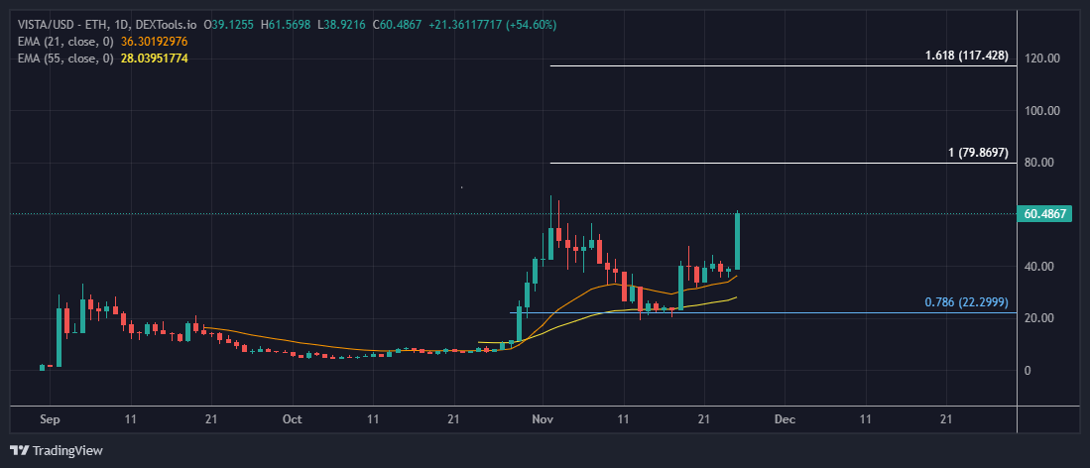This screenshot has width=1090, height=468.
Task: Click the TradingView logo
Action: tap(57, 450)
